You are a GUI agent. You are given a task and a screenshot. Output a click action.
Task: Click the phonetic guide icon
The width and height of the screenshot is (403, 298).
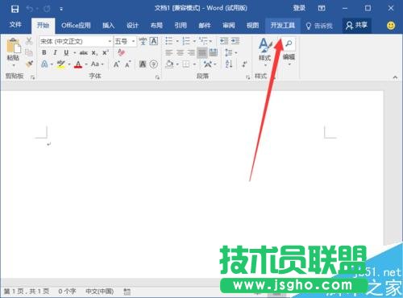[143, 41]
